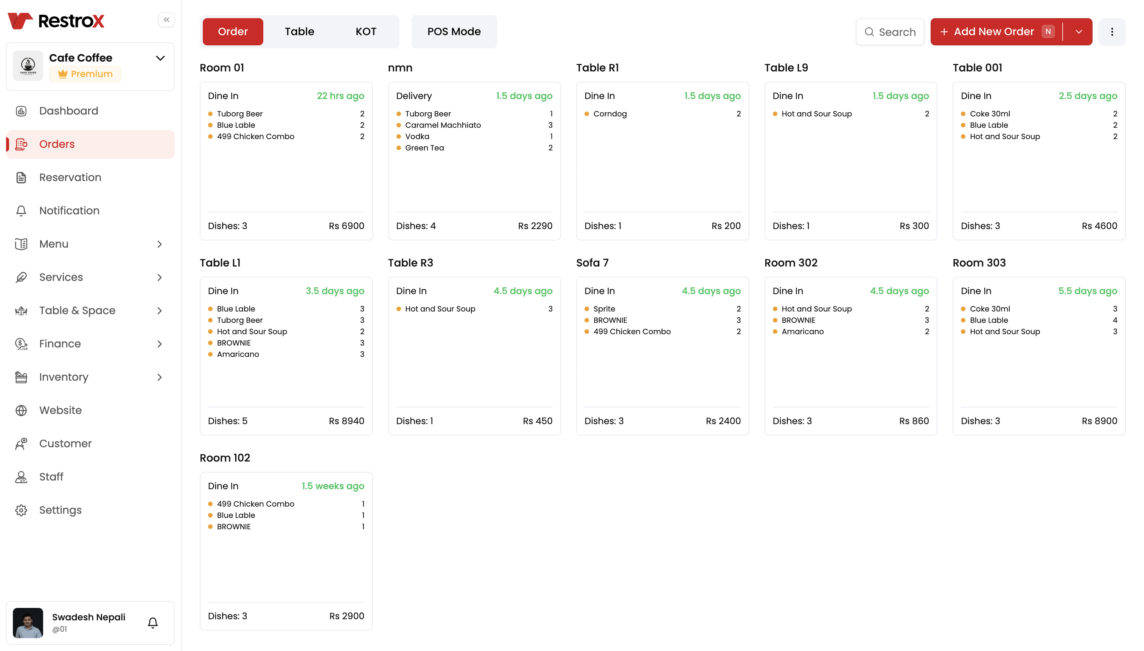Click the bell icon beside Swadesh Nepali
Image resolution: width=1144 pixels, height=651 pixels.
[x=152, y=622]
